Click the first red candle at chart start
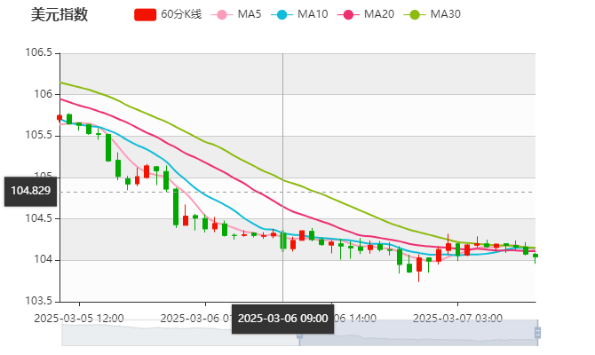The image size is (595, 355). [59, 117]
